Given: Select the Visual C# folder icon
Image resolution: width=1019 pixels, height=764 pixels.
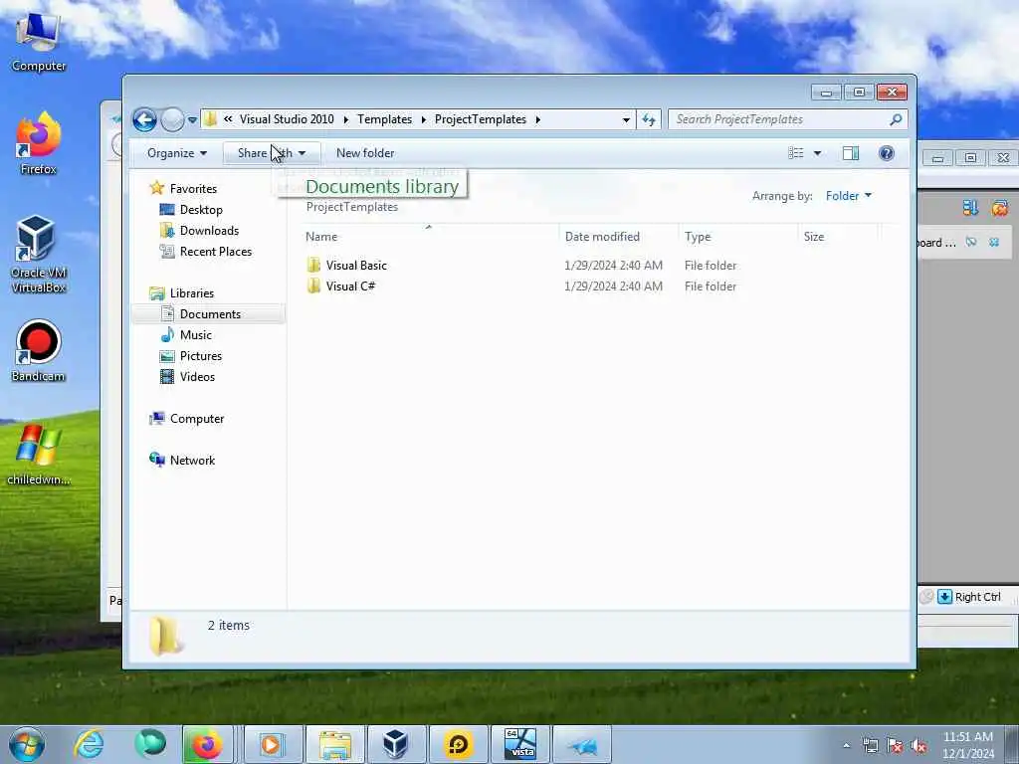Looking at the screenshot, I should tap(313, 286).
